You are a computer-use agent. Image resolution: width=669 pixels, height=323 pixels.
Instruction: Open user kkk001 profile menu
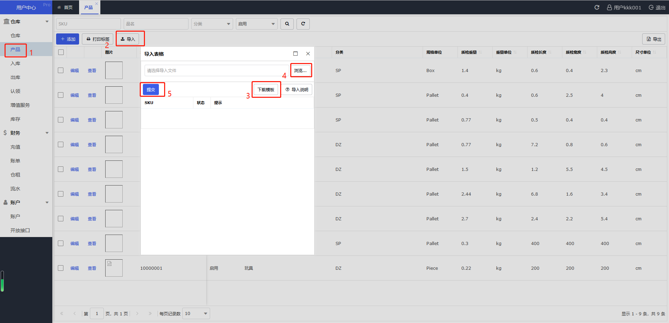(624, 7)
